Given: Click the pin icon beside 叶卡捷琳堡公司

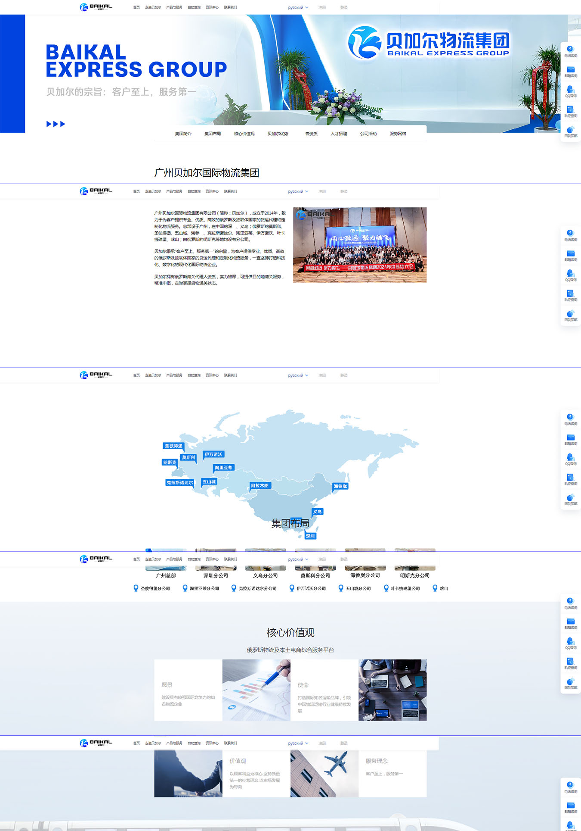Looking at the screenshot, I should tap(386, 588).
